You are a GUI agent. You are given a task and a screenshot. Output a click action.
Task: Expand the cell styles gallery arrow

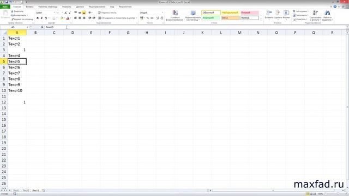pos(261,20)
